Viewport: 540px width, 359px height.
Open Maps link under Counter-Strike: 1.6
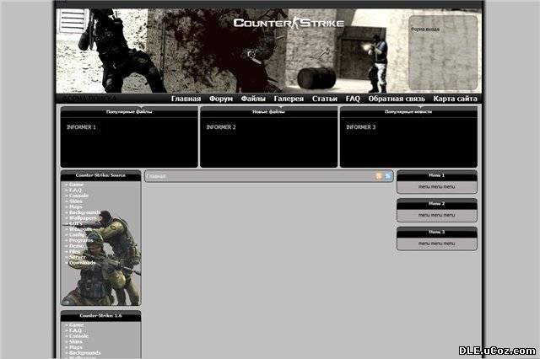(x=76, y=347)
